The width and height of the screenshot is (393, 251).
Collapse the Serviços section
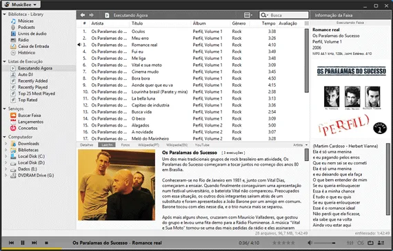pos(5,109)
